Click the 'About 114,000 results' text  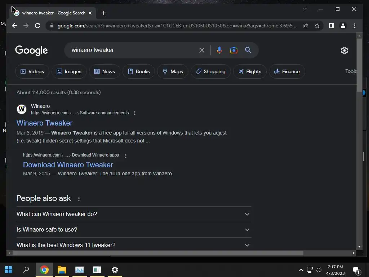coord(59,92)
